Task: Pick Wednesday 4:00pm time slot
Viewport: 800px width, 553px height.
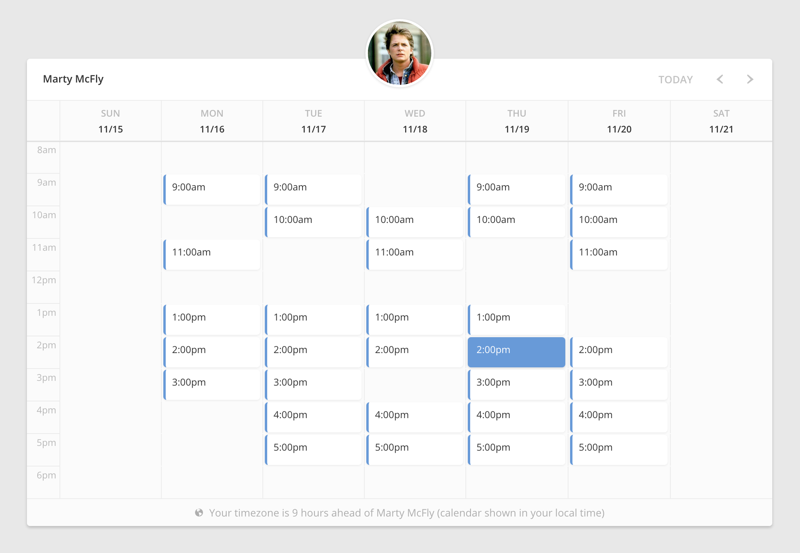Action: (x=415, y=417)
